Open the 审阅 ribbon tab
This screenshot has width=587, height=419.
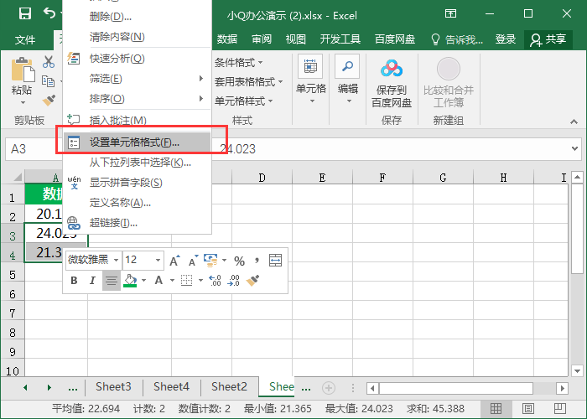click(x=262, y=39)
